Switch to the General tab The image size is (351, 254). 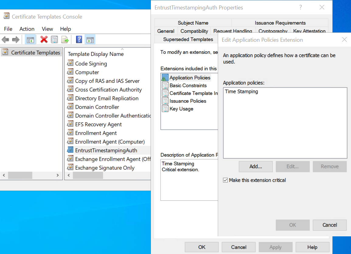(166, 31)
